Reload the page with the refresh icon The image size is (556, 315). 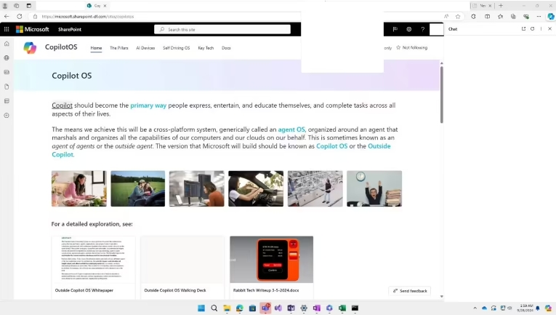pyautogui.click(x=20, y=16)
